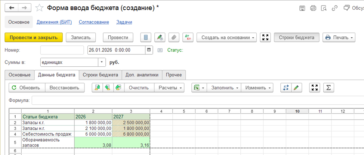The height and width of the screenshot is (155, 364).
Task: Switch to the Доп. аналитики tab
Action: click(142, 75)
